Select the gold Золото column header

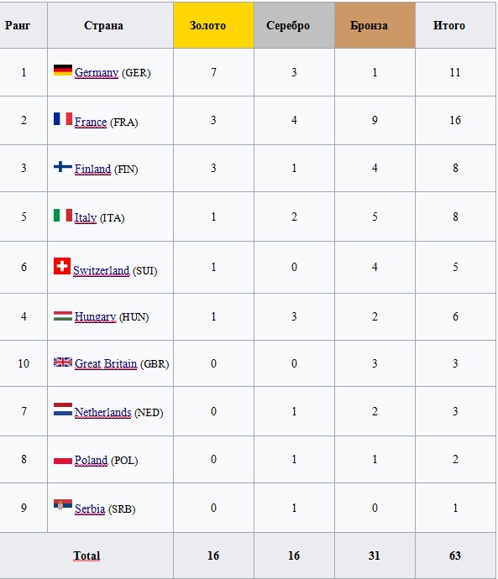[x=213, y=25]
